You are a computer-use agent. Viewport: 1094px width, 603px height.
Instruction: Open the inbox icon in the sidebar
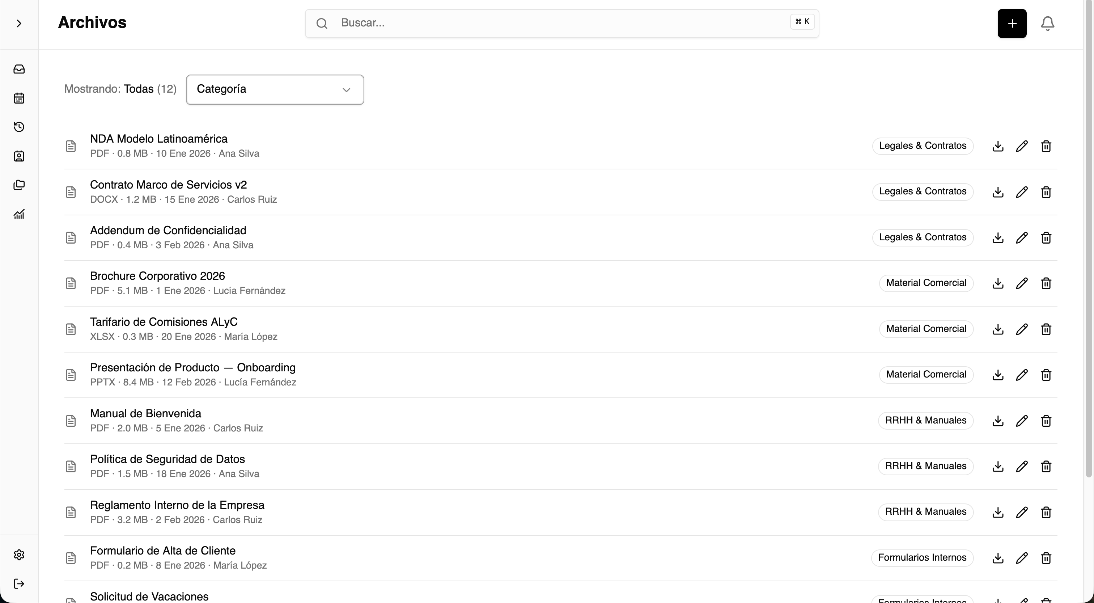pos(19,69)
